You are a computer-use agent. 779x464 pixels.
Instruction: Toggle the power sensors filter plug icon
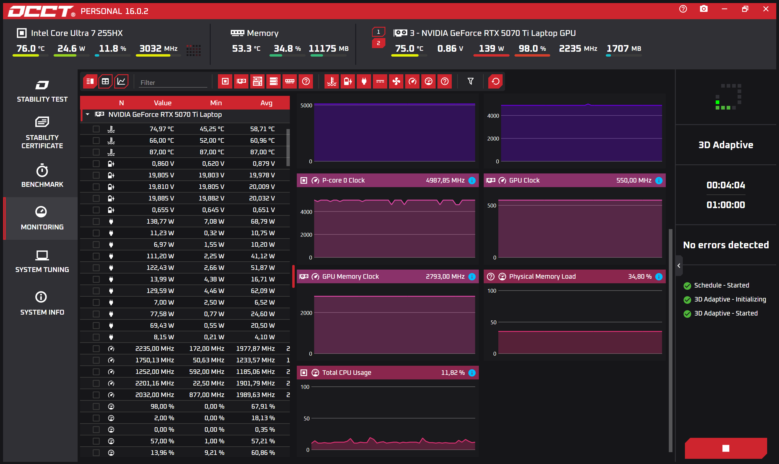[x=364, y=82]
